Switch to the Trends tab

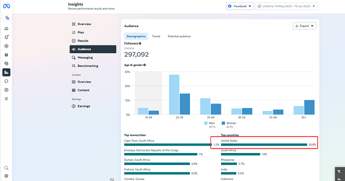[x=156, y=36]
